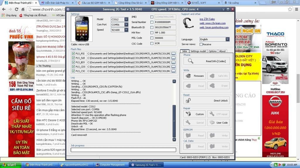
Task: Uncheck the FLS_CSC flash file checkbox
Action: coord(73,71)
